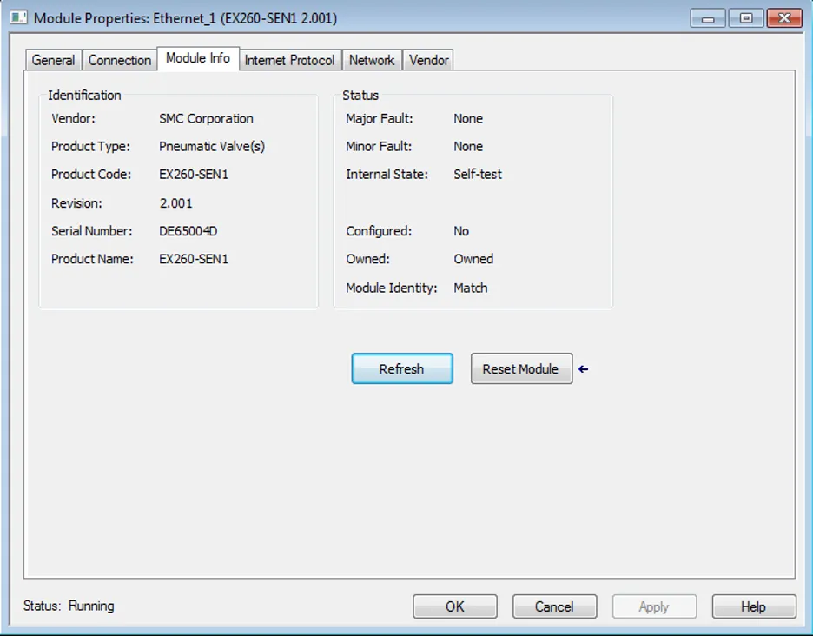
Task: Minimize the Module Properties window
Action: [x=708, y=18]
